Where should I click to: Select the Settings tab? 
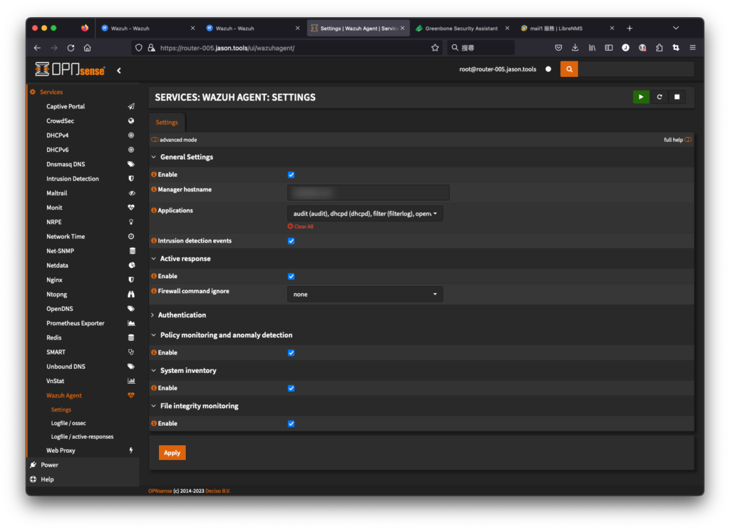[x=167, y=123]
